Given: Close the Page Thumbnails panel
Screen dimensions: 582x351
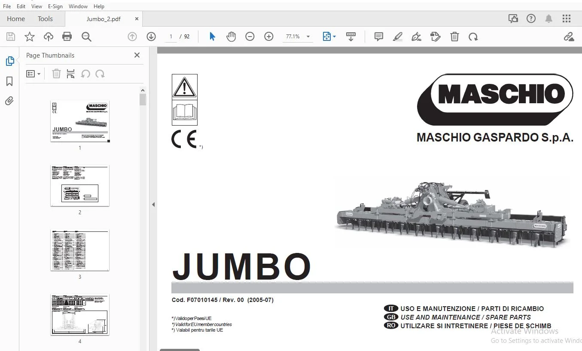Looking at the screenshot, I should pos(137,55).
